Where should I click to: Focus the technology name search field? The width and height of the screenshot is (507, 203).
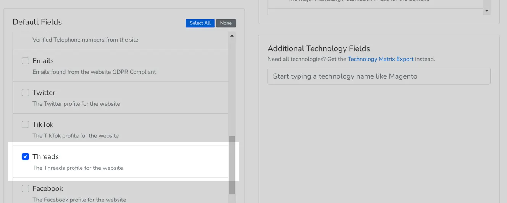[x=379, y=76]
